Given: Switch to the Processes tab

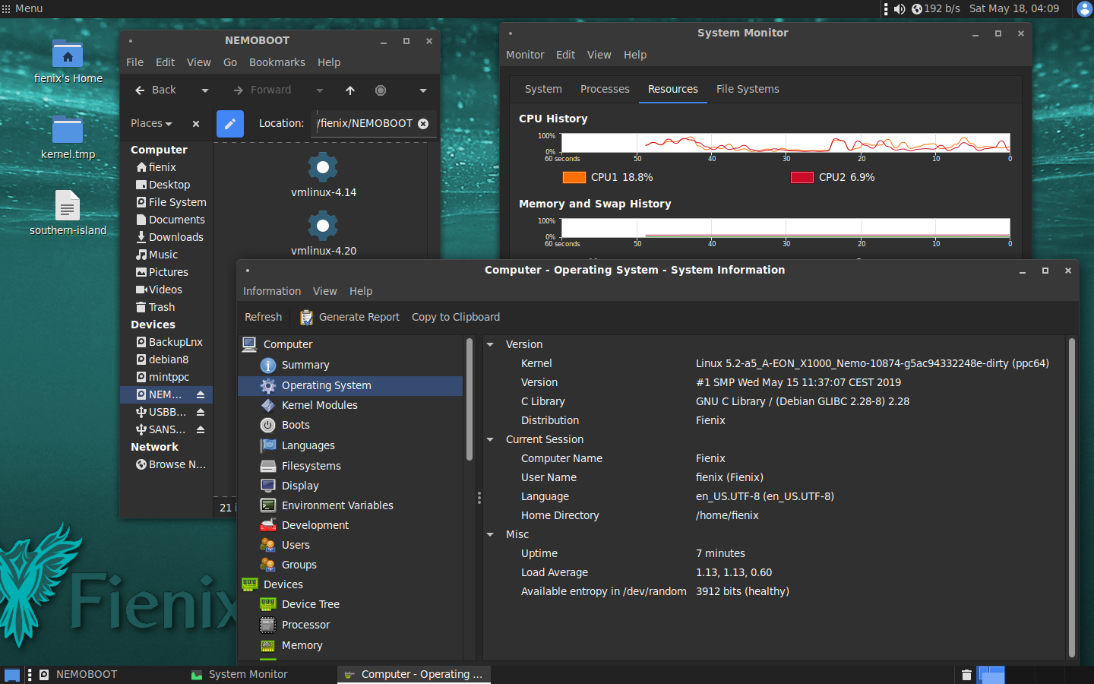Looking at the screenshot, I should [605, 89].
